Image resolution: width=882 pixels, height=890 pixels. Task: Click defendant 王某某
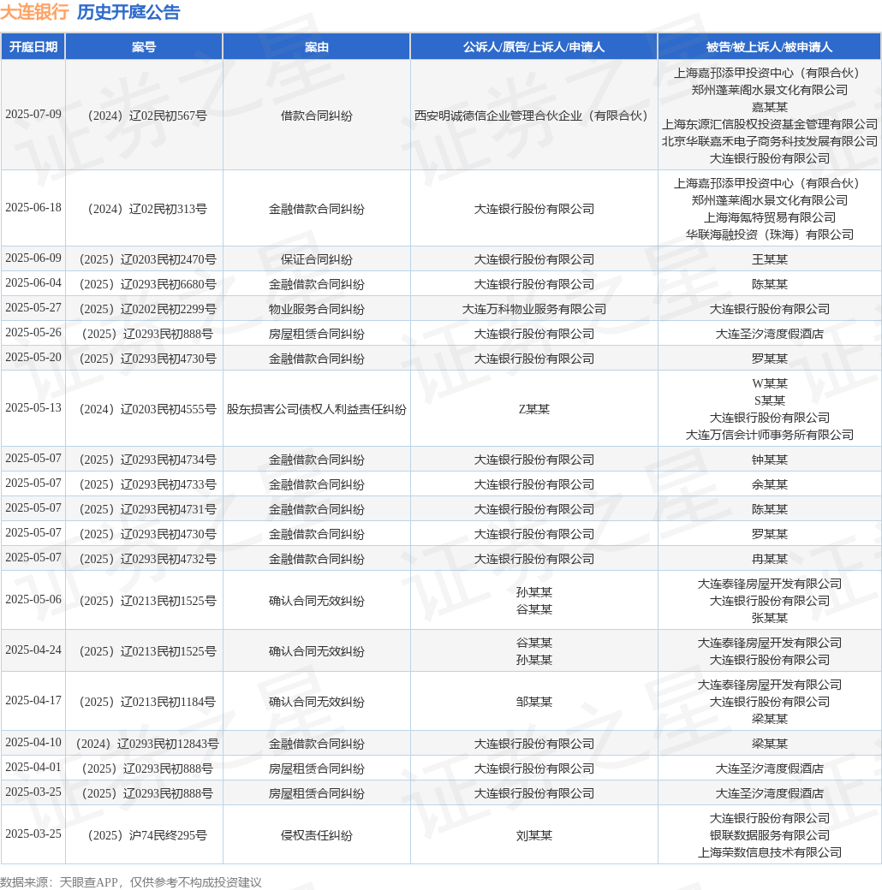(770, 259)
